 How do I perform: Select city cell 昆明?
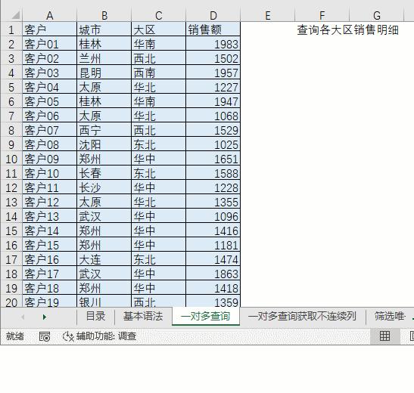click(104, 73)
